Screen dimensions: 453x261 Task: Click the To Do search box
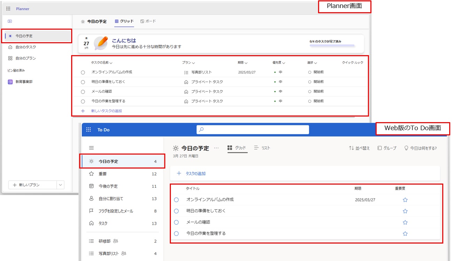point(253,129)
